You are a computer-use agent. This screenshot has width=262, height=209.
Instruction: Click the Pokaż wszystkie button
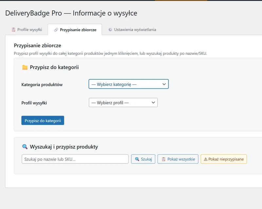tap(178, 159)
